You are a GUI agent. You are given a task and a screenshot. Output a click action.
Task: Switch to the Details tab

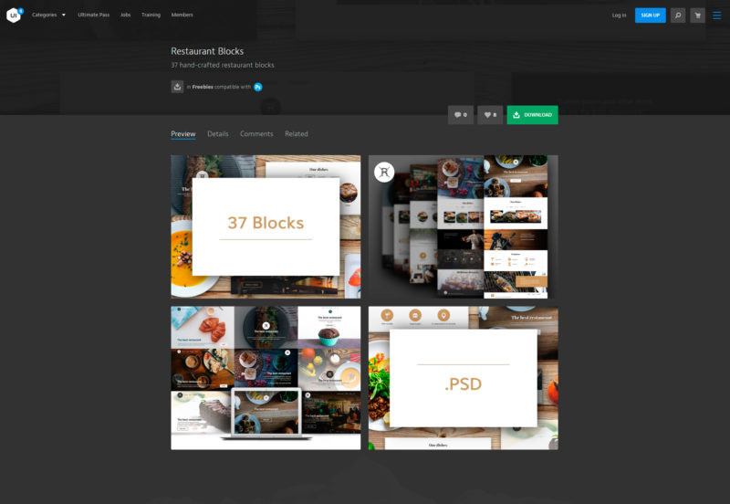[218, 134]
